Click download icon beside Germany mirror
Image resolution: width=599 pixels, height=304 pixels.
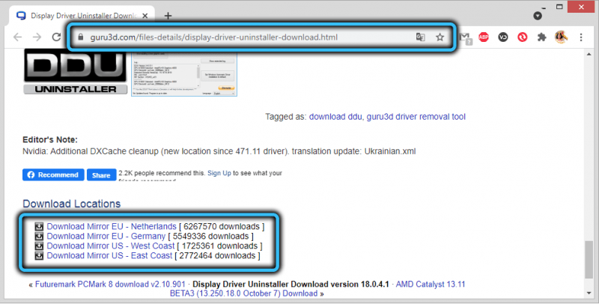click(39, 237)
